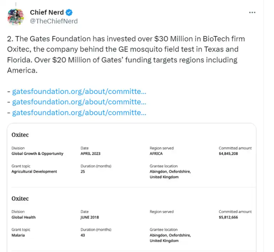Open the third gatesfoundation.org link
274x252 pixels.
pos(79,113)
